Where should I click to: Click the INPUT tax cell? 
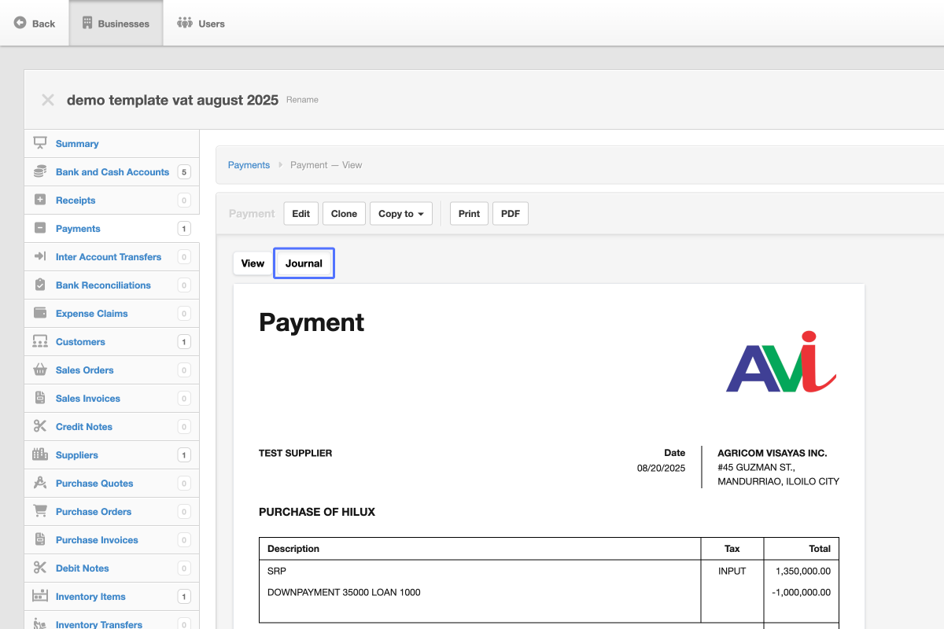[x=732, y=571]
